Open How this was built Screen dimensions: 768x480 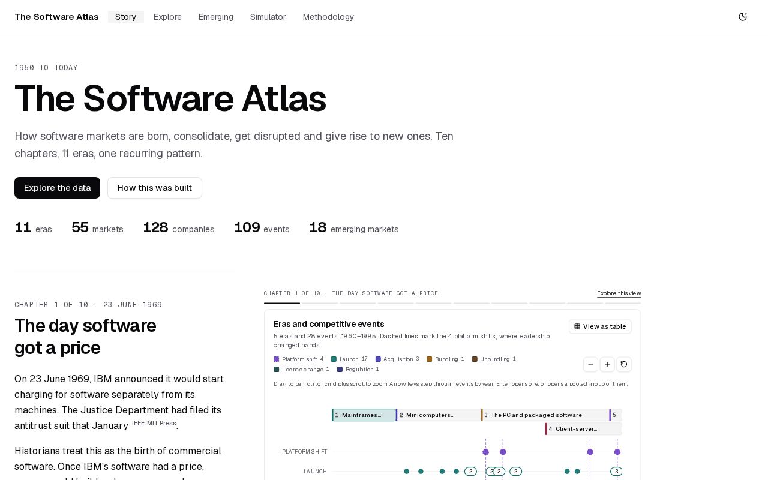[x=155, y=188]
